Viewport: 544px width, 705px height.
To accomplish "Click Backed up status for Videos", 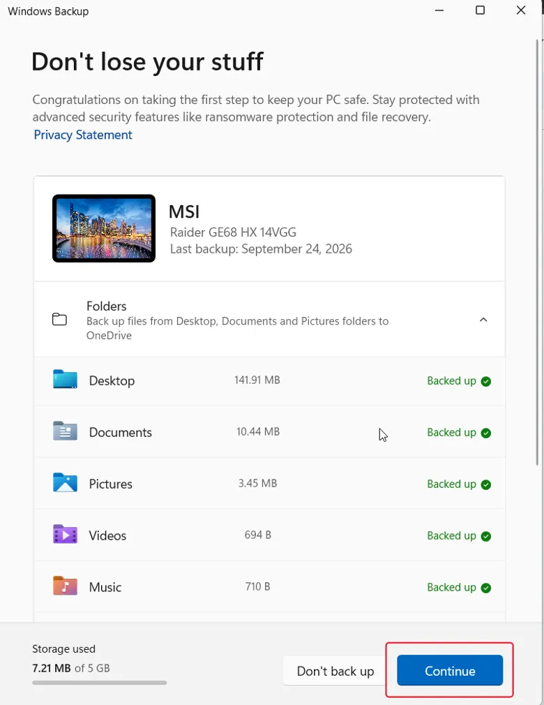I will [x=451, y=536].
